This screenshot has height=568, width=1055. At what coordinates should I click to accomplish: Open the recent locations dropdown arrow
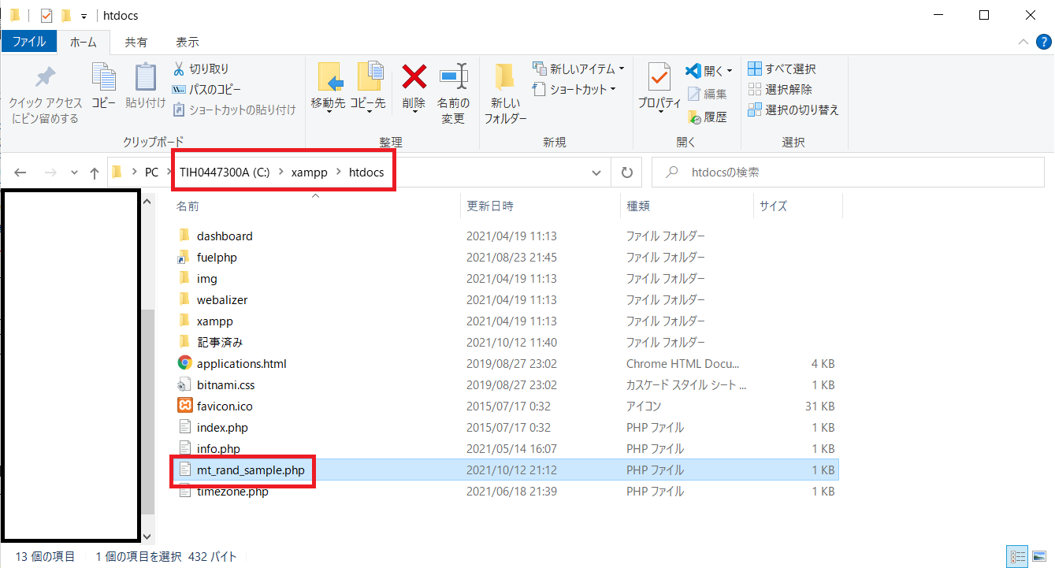pyautogui.click(x=74, y=173)
